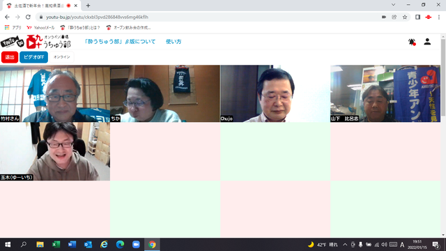Open オープン飲み会の作成 bookmark
Image resolution: width=446 pixels, height=251 pixels.
128,28
